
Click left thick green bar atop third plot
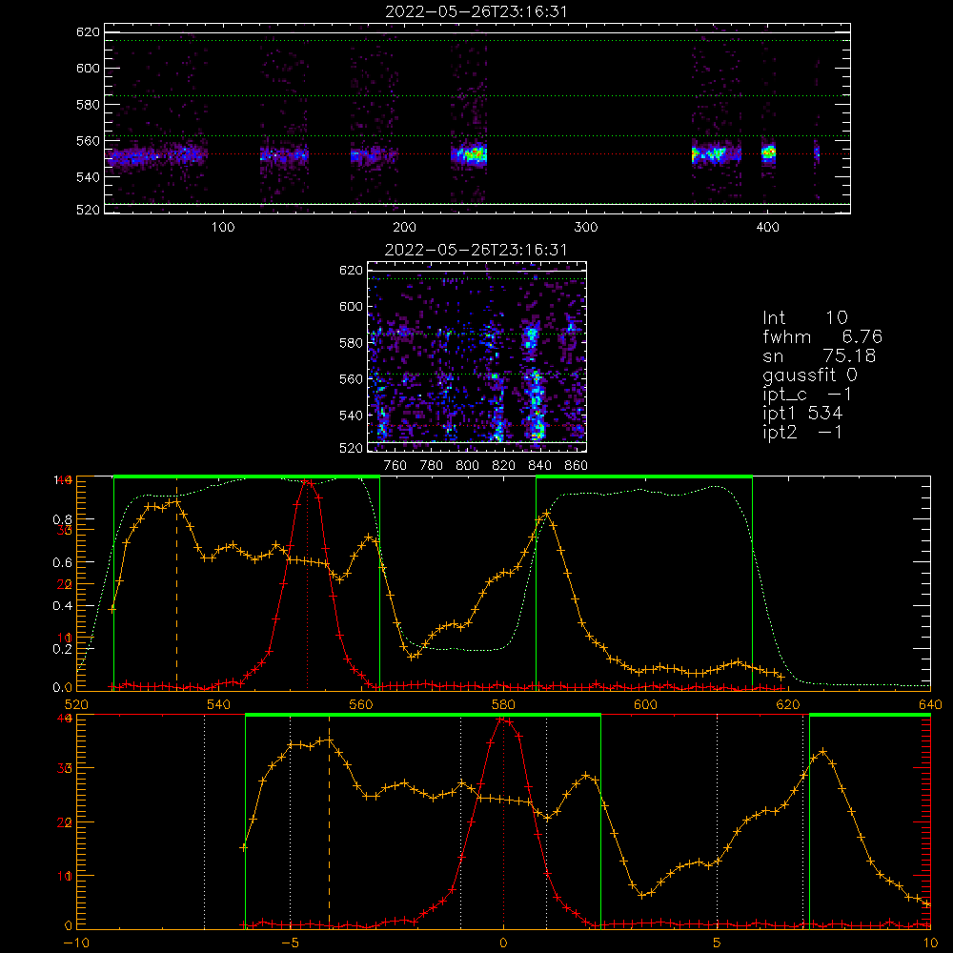click(x=247, y=476)
